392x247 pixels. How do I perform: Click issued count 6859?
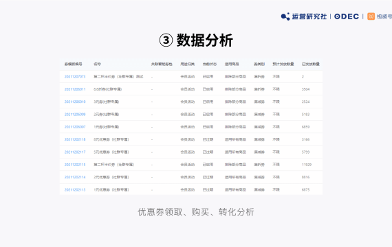click(x=305, y=127)
